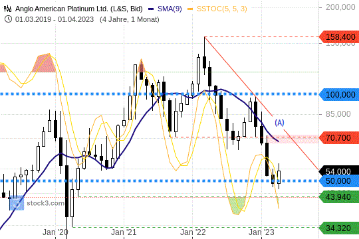359x239 pixels.
Task: Click the SMA(9) dark blue legend marker
Action: pyautogui.click(x=151, y=9)
